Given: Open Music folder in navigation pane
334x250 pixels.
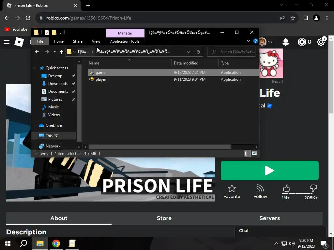Looking at the screenshot, I should click(x=53, y=107).
